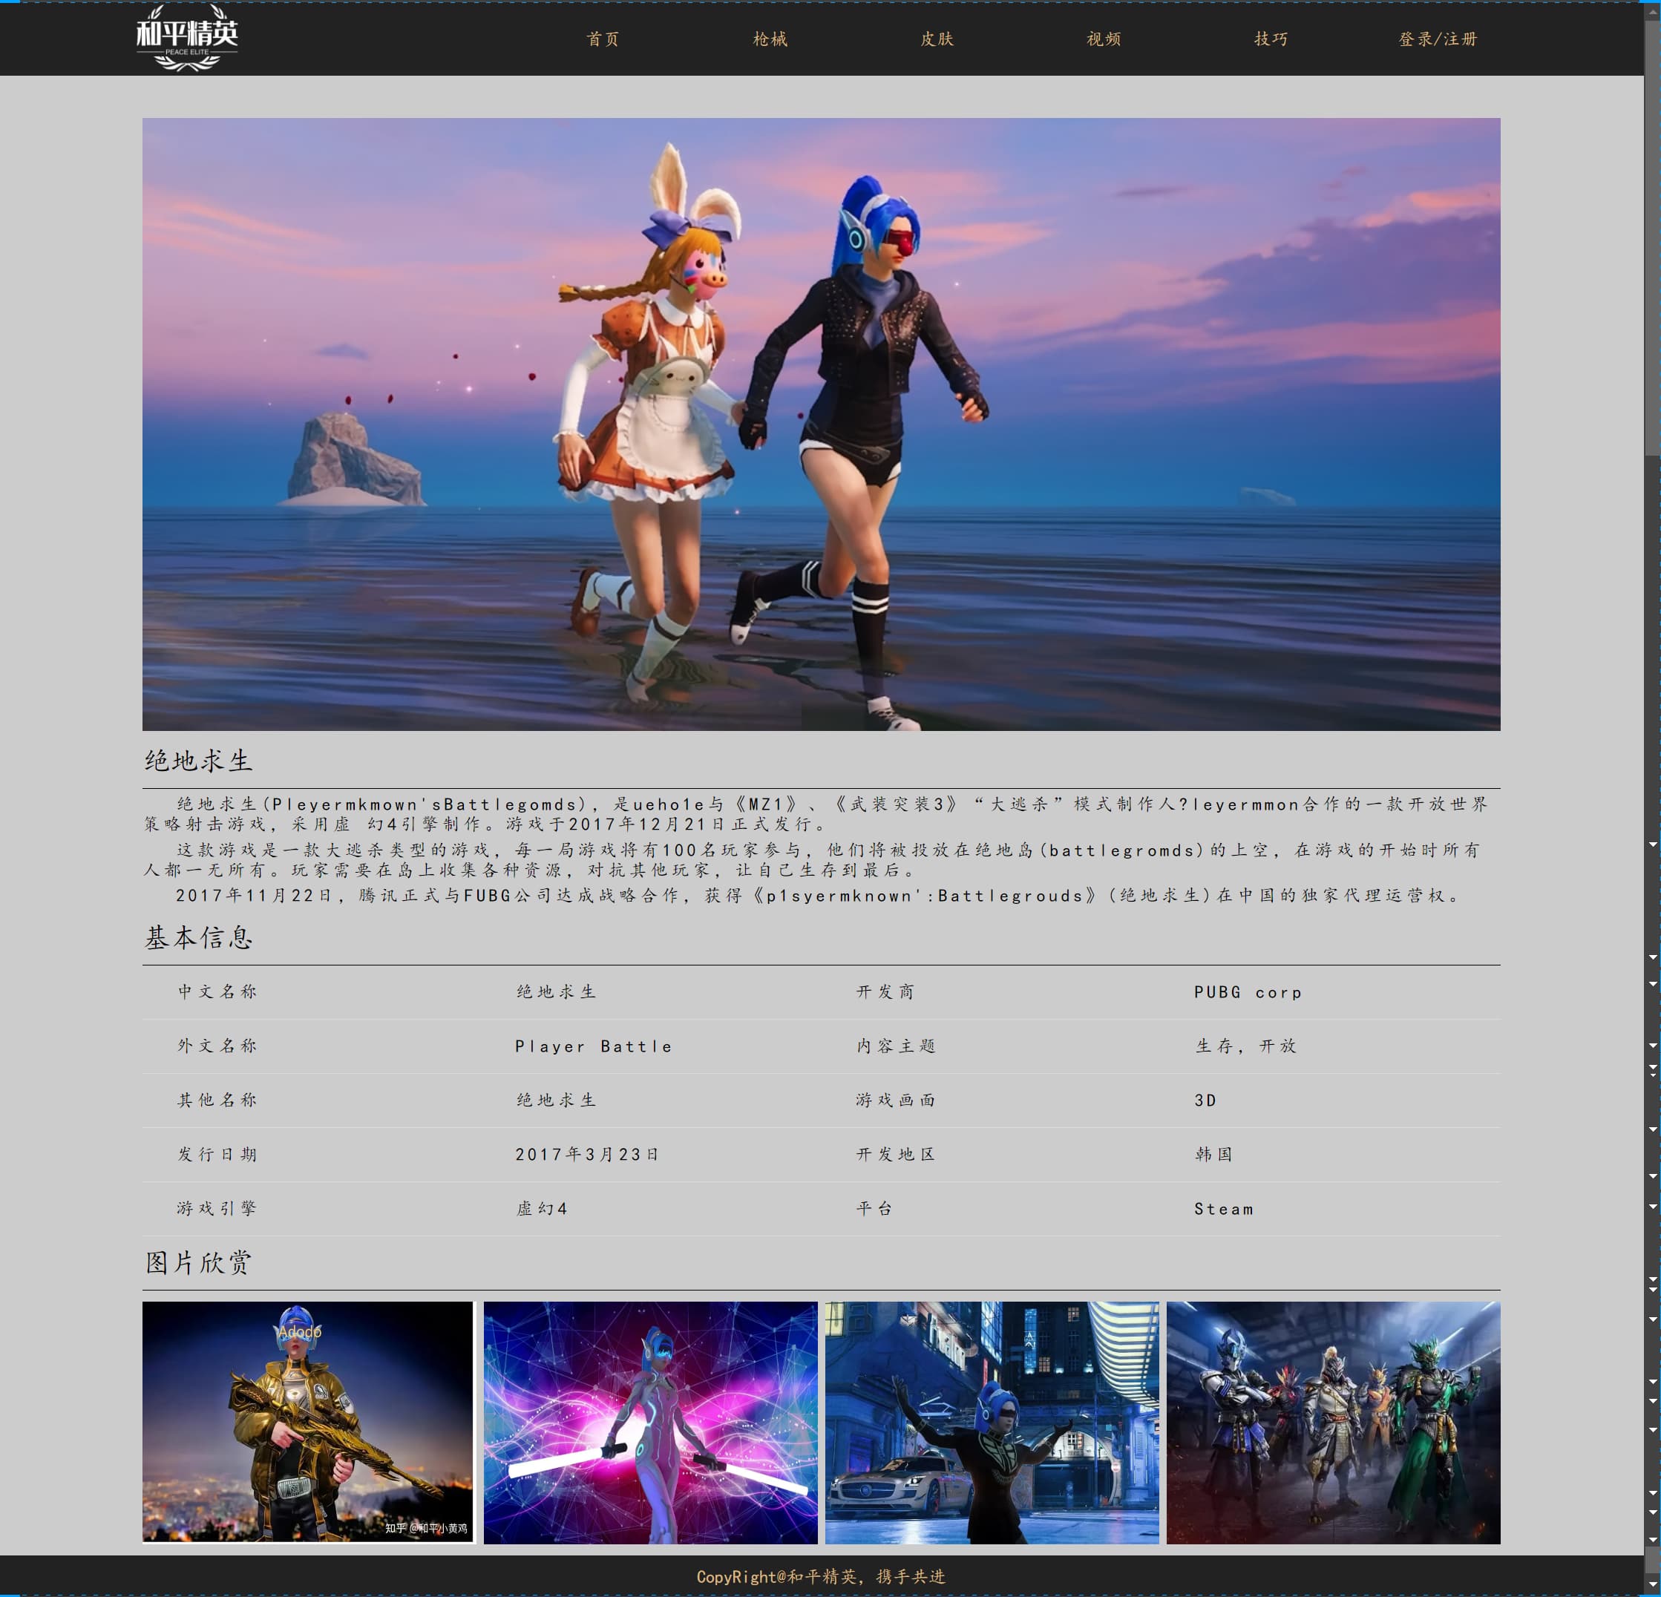The height and width of the screenshot is (1597, 1661).
Task: Click the 图片欣赏 heading
Action: pos(199,1262)
